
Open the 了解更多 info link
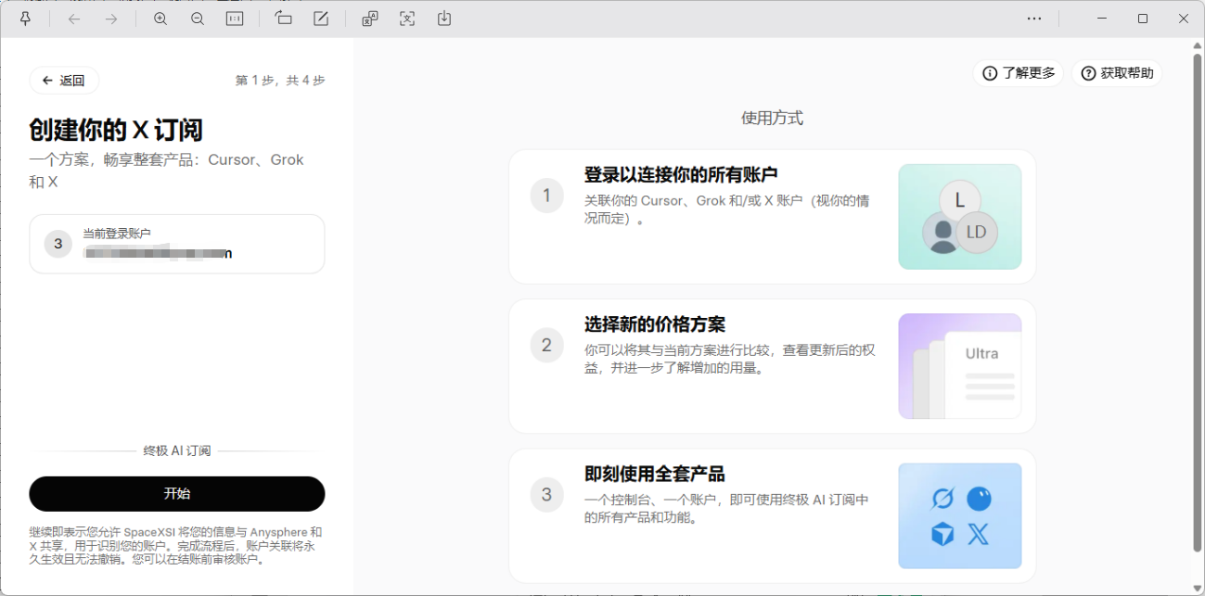click(1019, 73)
